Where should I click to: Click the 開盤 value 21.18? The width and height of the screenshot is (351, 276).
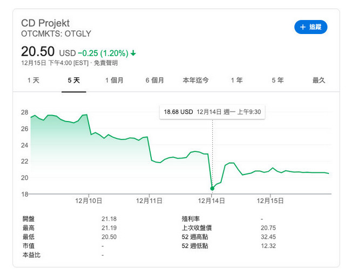(x=109, y=219)
